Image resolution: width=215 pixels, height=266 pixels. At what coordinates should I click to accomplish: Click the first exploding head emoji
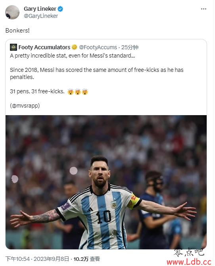click(x=70, y=92)
